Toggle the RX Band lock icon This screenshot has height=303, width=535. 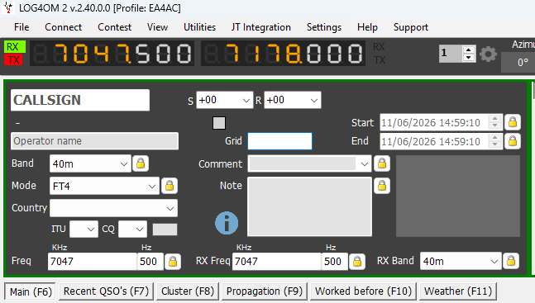pyautogui.click(x=511, y=261)
